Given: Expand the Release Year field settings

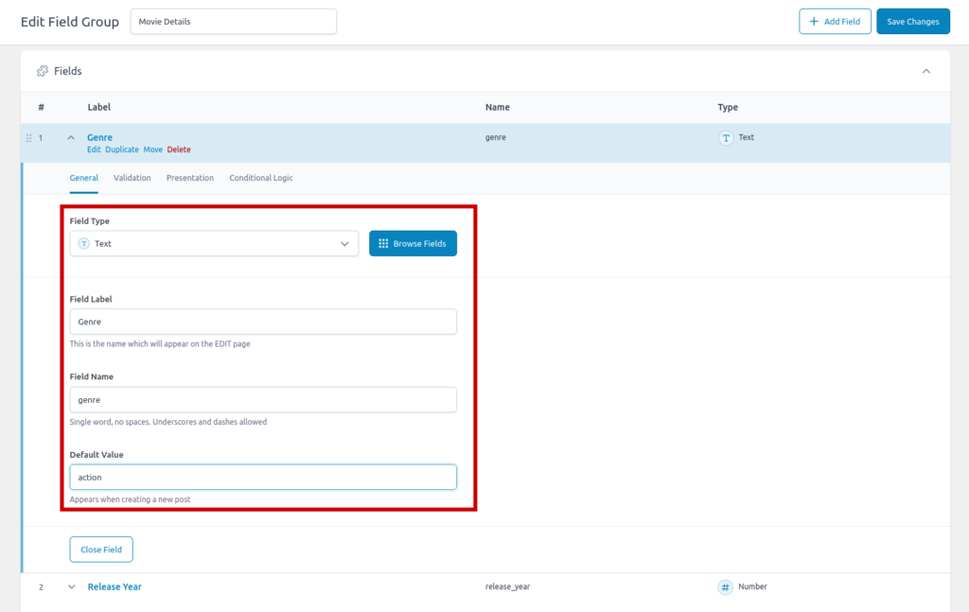Looking at the screenshot, I should tap(71, 586).
